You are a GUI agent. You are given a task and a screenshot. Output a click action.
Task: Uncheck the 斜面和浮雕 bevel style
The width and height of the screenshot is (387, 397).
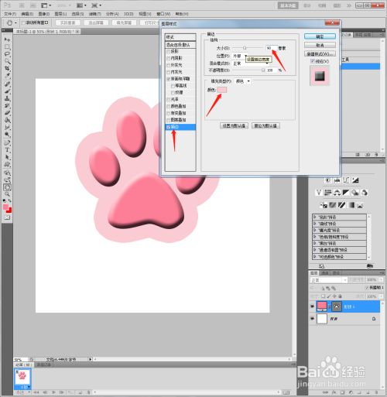(x=169, y=79)
